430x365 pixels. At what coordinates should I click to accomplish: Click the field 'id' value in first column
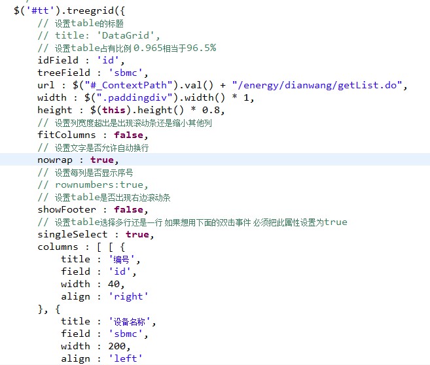(x=120, y=272)
